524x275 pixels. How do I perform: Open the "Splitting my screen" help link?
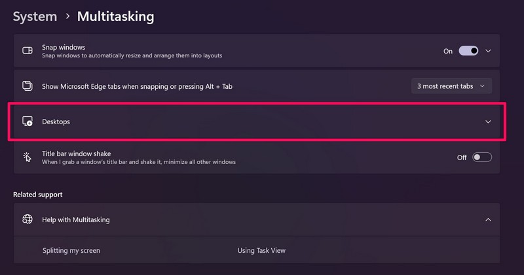click(71, 250)
